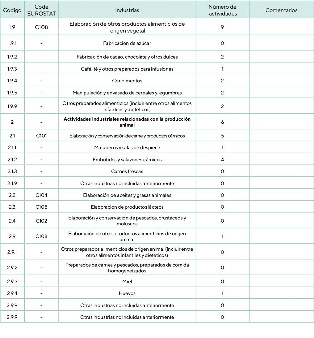Click the last Otras industrias no incluidas row
314x338 pixels.
tap(127, 317)
